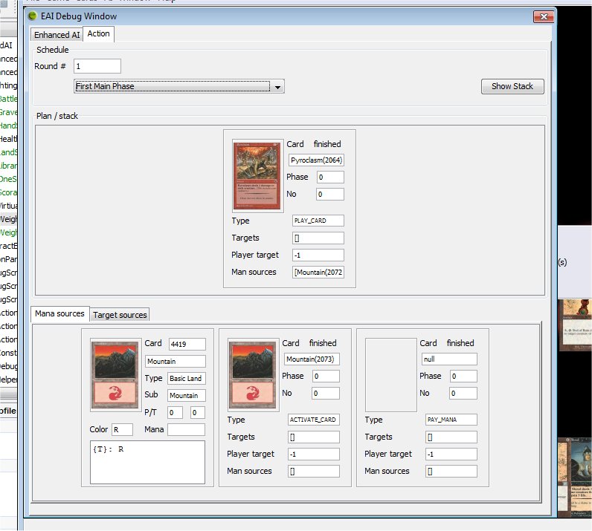The width and height of the screenshot is (592, 531).
Task: Click the empty card image of null action
Action: click(390, 375)
